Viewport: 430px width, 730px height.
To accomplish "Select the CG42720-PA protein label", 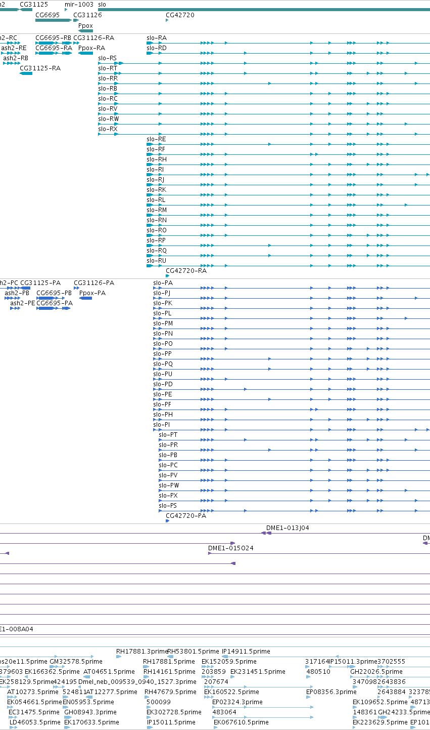I will coord(186,516).
